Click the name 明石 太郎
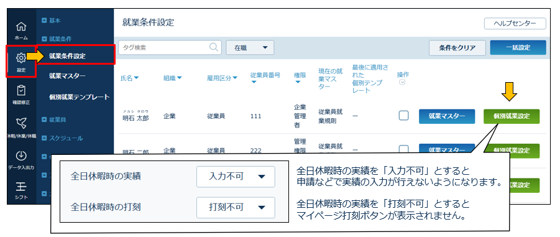The width and height of the screenshot is (560, 237). pos(135,118)
